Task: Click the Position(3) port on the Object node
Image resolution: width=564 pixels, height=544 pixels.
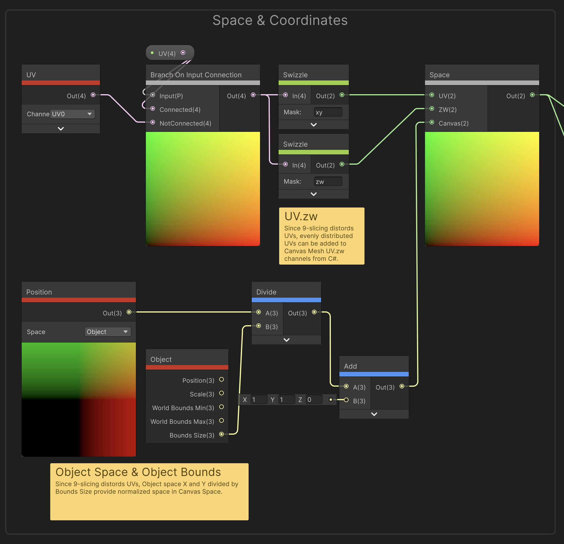Action: point(221,379)
